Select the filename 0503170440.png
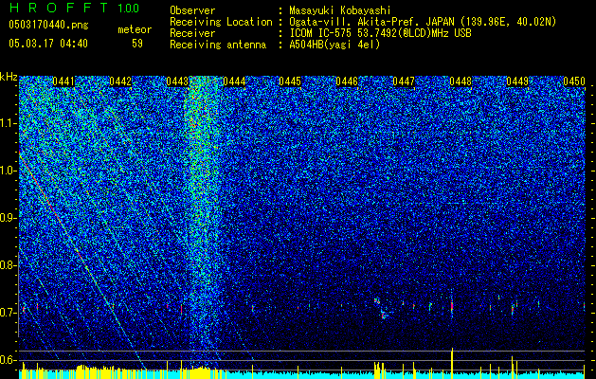 tap(48, 25)
